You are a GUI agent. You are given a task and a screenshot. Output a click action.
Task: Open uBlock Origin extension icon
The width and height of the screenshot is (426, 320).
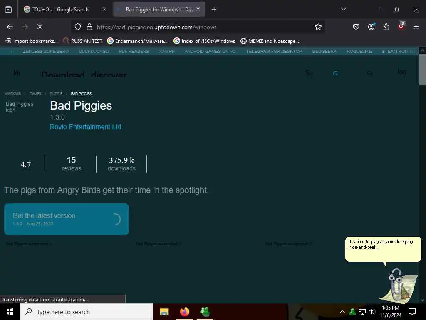[401, 26]
